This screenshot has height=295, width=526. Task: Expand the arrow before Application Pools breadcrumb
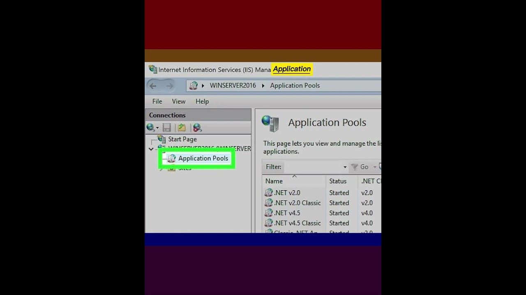pos(263,86)
